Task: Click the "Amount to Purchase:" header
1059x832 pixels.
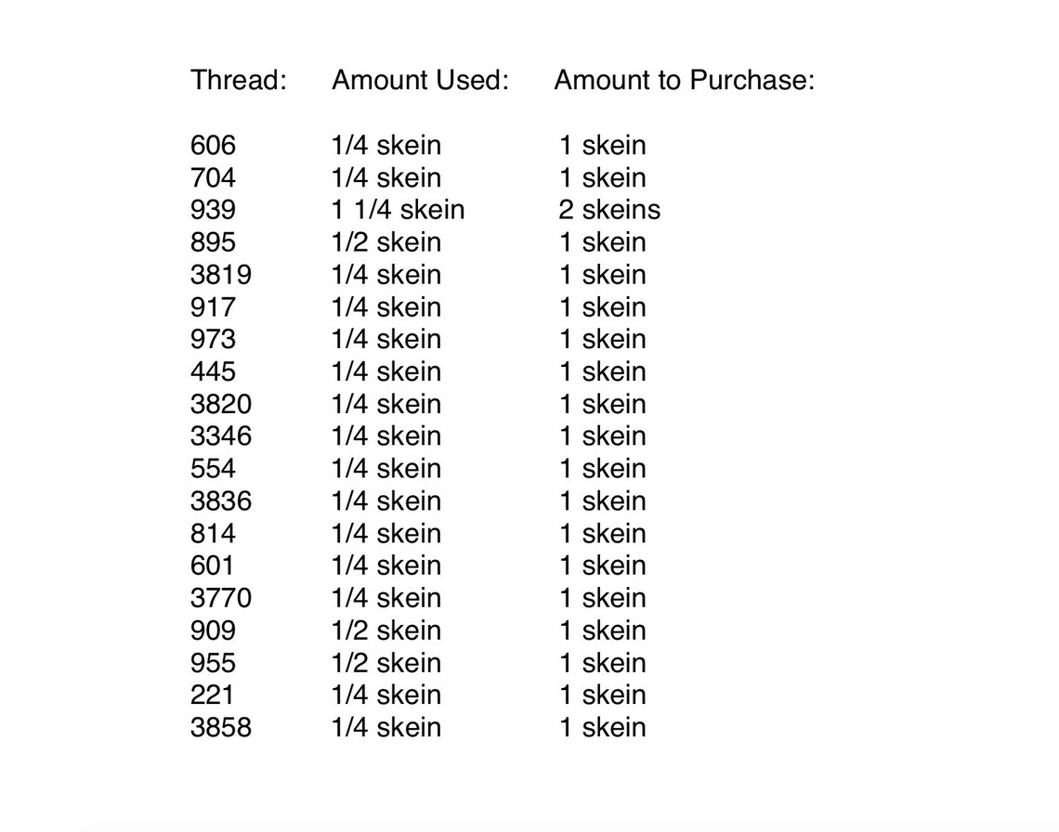Action: point(684,80)
